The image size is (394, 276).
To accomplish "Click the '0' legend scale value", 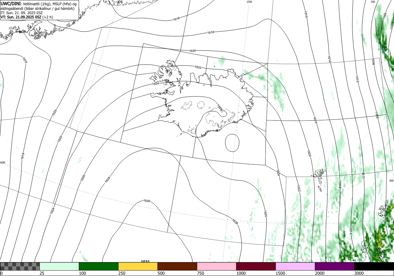I will (2, 273).
